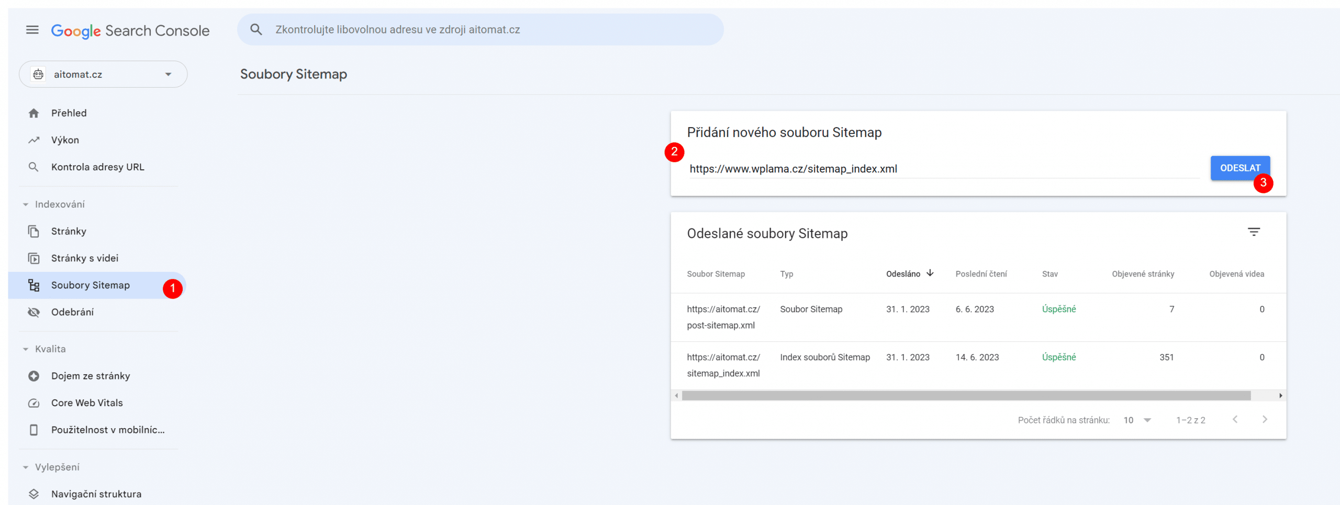Open the aitomat.cz property dropdown arrow
The image size is (1340, 505).
(x=168, y=74)
